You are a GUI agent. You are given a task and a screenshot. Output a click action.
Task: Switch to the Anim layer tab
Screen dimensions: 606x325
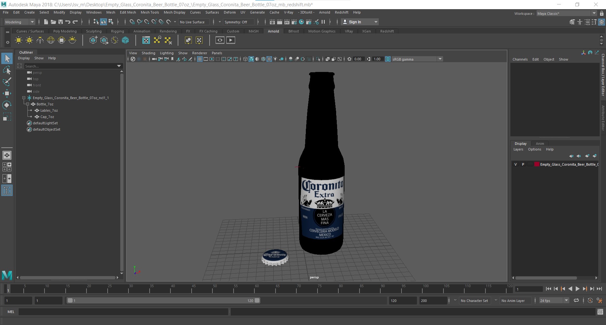pos(540,144)
